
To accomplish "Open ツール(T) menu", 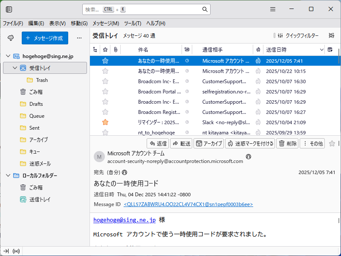I will point(133,23).
